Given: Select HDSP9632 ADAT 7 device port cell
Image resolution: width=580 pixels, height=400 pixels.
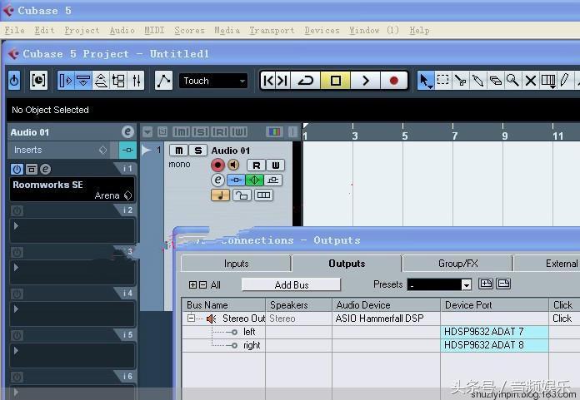Looking at the screenshot, I should (x=494, y=332).
